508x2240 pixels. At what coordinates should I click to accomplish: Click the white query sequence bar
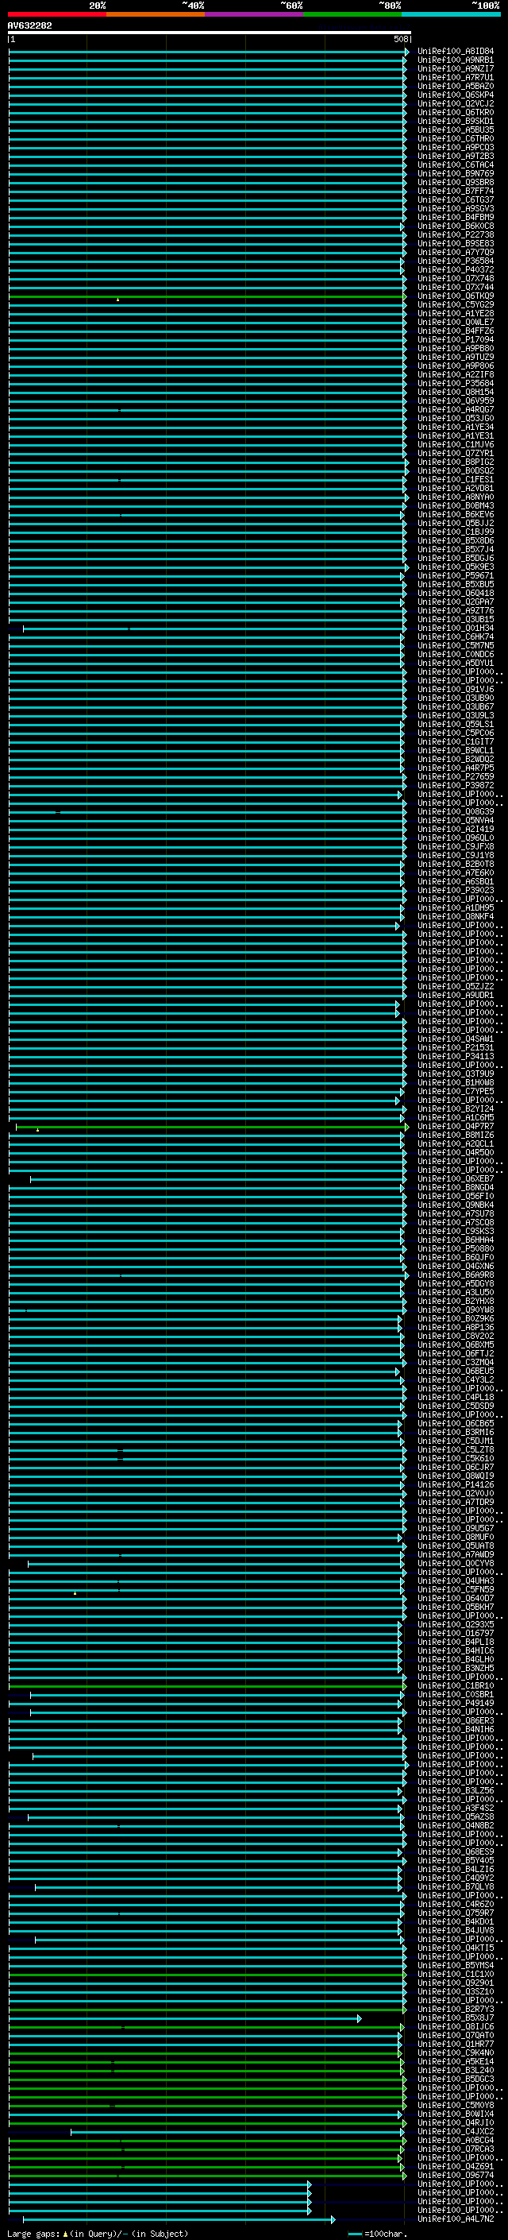point(210,33)
